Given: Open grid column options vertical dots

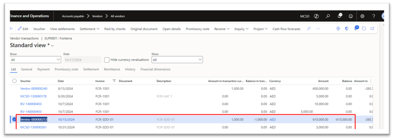Looking at the screenshot, I should [371, 81].
